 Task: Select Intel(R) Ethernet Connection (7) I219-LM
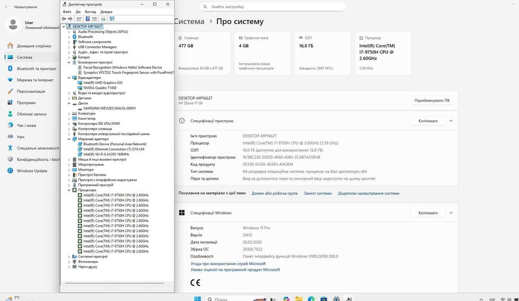click(114, 149)
